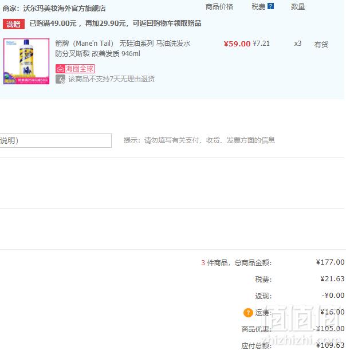This screenshot has height=350, width=346.
Task: Click the 税费 column header
Action: 258,7
